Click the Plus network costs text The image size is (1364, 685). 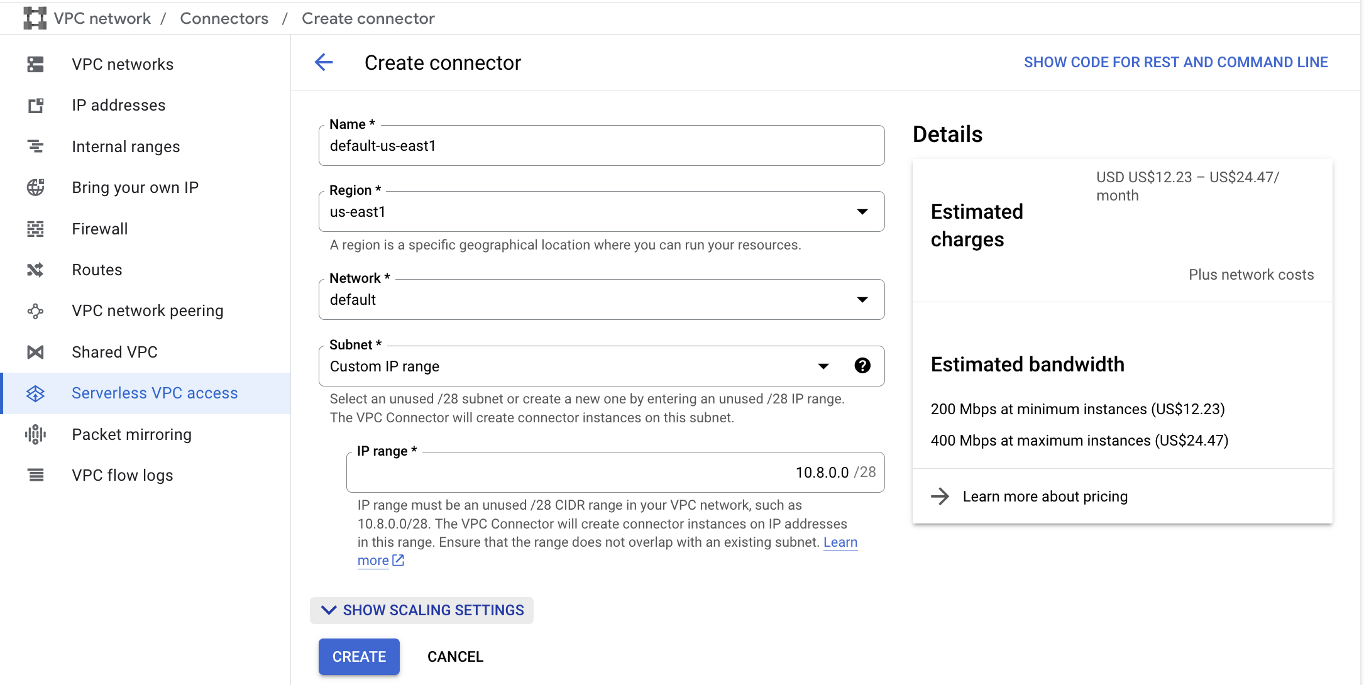(x=1251, y=275)
